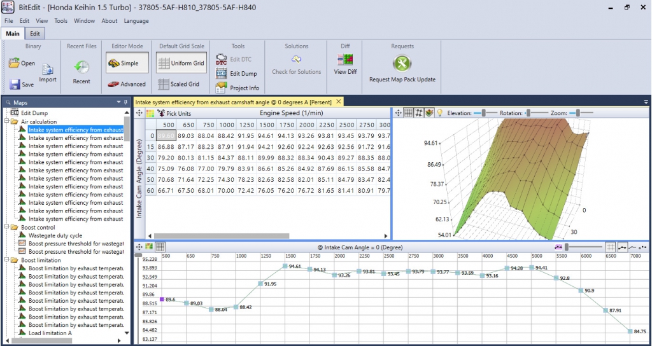Image resolution: width=652 pixels, height=346 pixels.
Task: Toggle gridlines button in 2D graph toolbar
Action: pyautogui.click(x=611, y=247)
